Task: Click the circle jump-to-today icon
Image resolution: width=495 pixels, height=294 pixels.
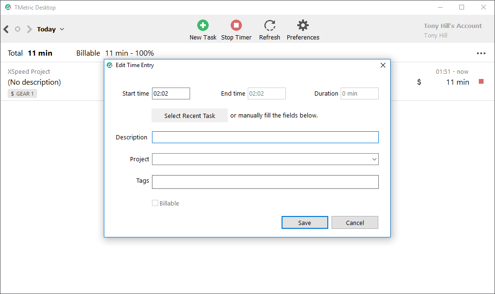Action: [x=18, y=29]
